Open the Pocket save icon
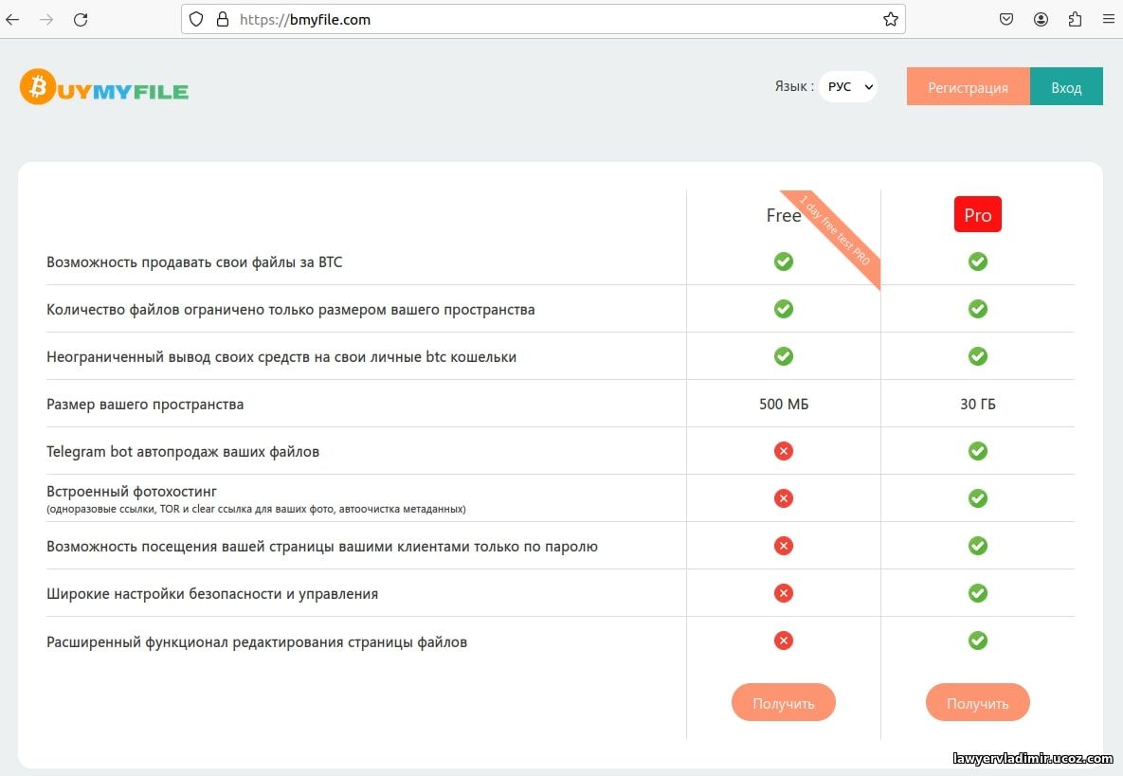This screenshot has height=776, width=1123. point(1006,19)
